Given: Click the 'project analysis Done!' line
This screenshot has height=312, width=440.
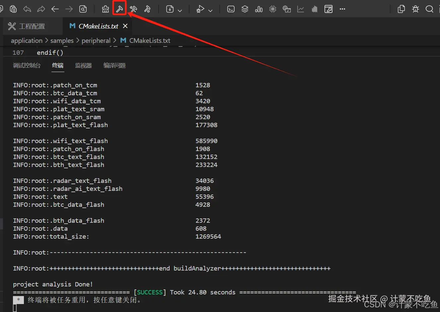Looking at the screenshot, I should pos(53,284).
